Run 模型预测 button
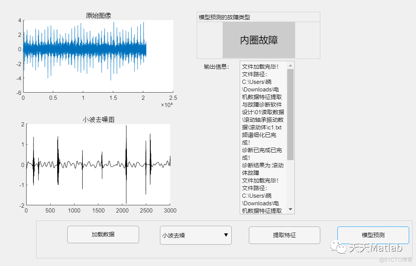The width and height of the screenshot is (416, 266). click(x=373, y=235)
